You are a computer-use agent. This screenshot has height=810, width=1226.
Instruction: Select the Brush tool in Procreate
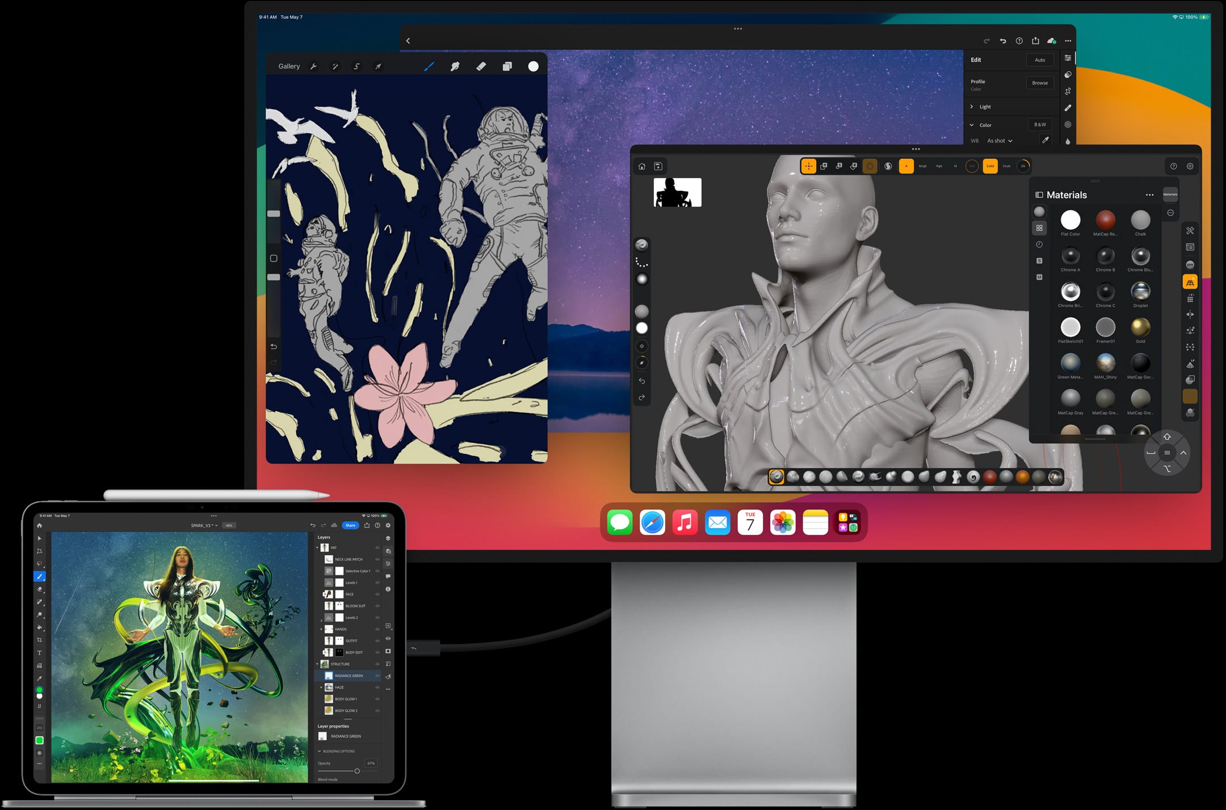click(430, 66)
